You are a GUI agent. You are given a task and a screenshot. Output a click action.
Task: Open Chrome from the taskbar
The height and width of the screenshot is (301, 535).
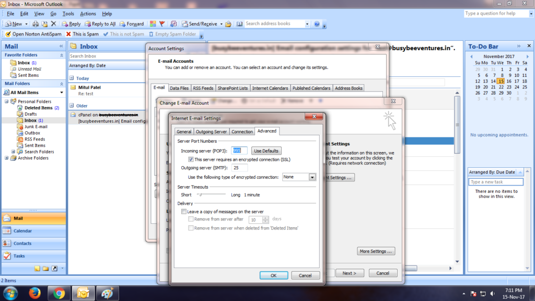click(59, 293)
